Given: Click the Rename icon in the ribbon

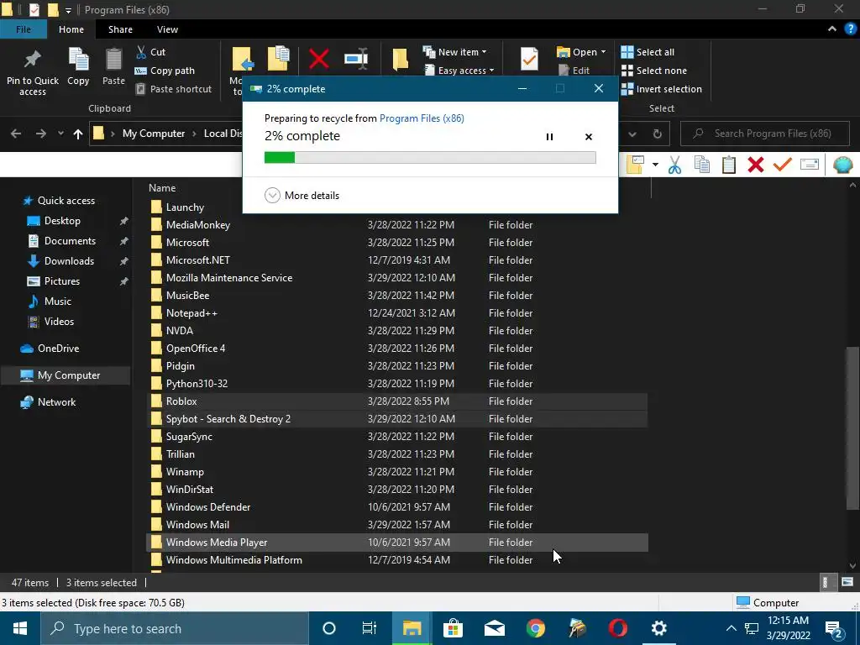Looking at the screenshot, I should pos(356,58).
